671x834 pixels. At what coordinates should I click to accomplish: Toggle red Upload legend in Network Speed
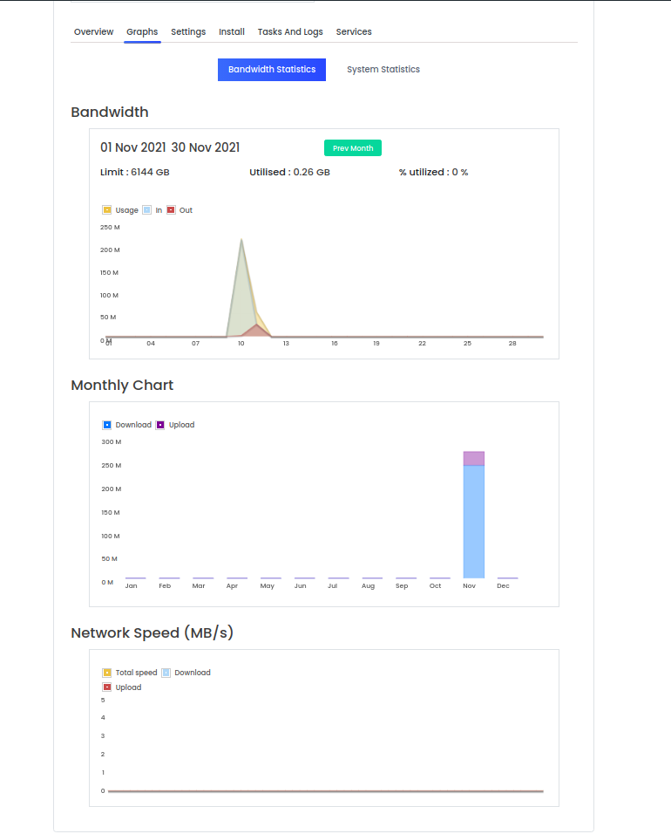(107, 687)
